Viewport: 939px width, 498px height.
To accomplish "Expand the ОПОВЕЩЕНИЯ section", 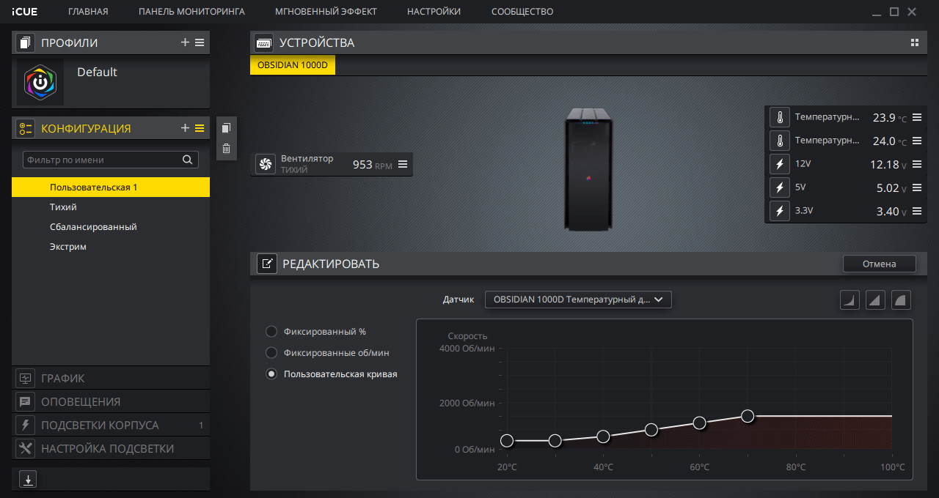I will pyautogui.click(x=111, y=402).
